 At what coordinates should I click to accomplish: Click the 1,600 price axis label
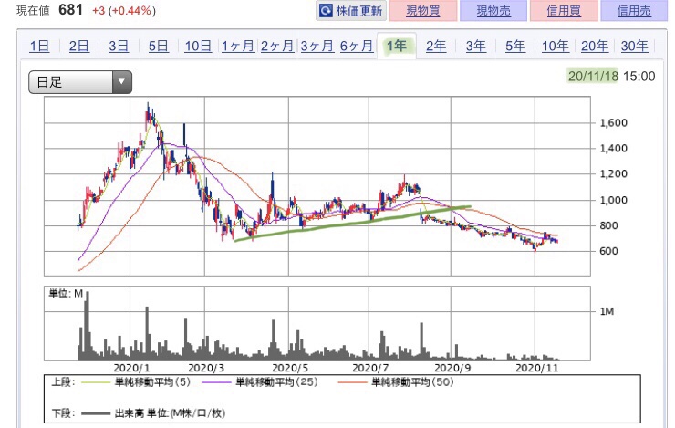pos(614,122)
